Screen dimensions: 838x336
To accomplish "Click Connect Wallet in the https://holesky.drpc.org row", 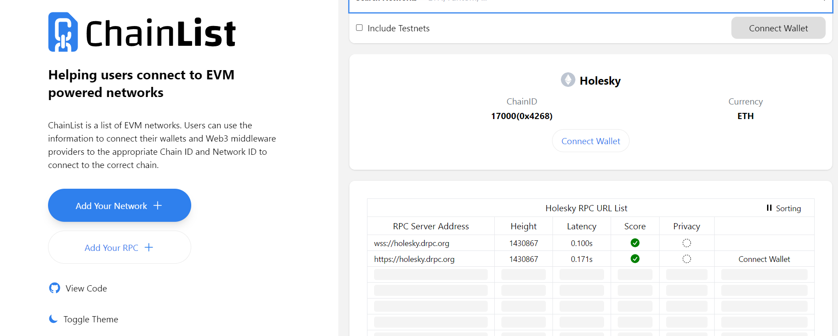I will (x=764, y=259).
